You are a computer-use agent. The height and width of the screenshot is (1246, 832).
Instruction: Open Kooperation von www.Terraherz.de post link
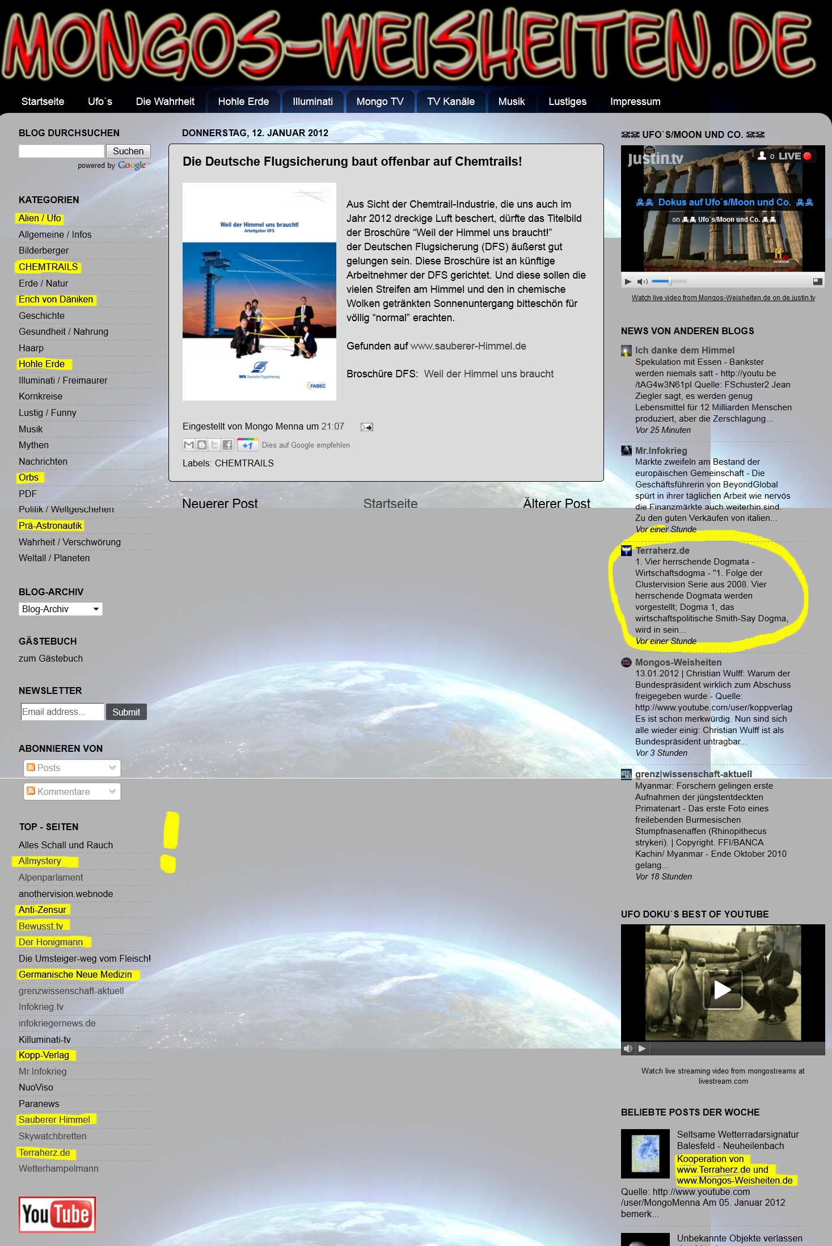click(735, 1169)
